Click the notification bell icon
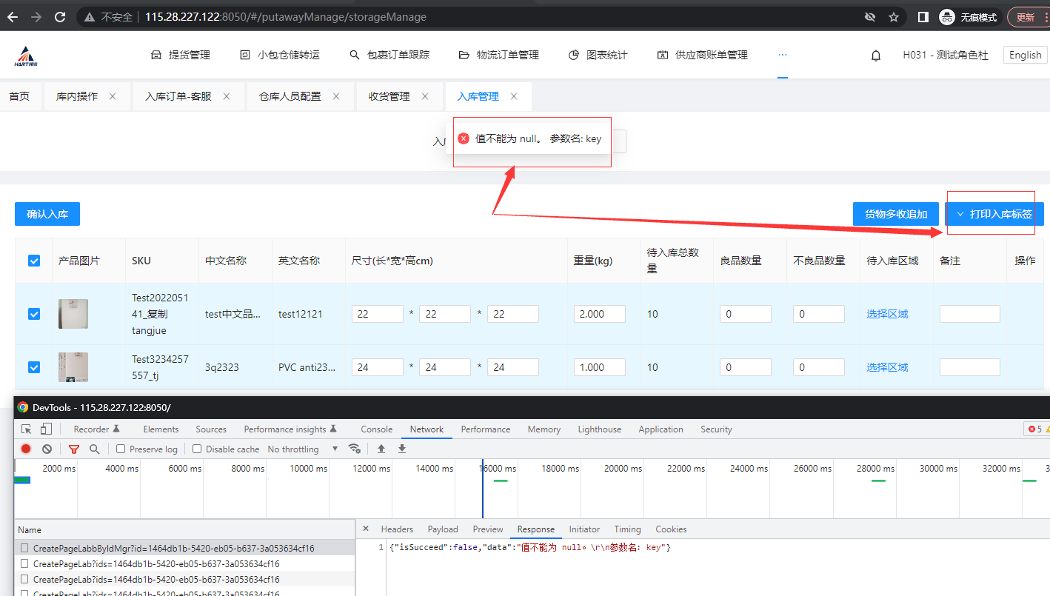Image resolution: width=1050 pixels, height=596 pixels. [x=876, y=56]
